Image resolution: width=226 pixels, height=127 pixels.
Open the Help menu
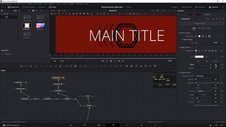(87, 4)
